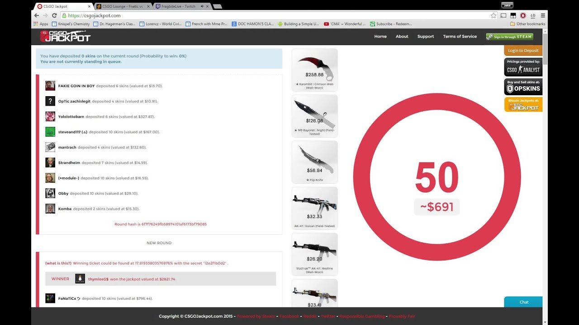Reload the page with the refresh icon
Viewport: 579px width, 325px height.
click(54, 15)
